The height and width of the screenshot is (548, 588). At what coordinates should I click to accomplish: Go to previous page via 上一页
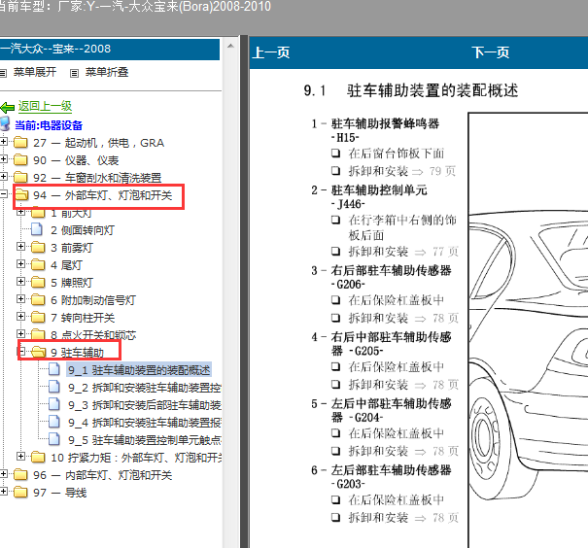click(271, 52)
